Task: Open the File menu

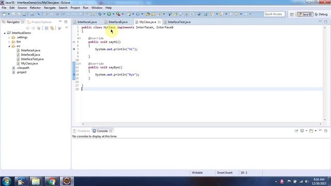Action: tap(4, 8)
